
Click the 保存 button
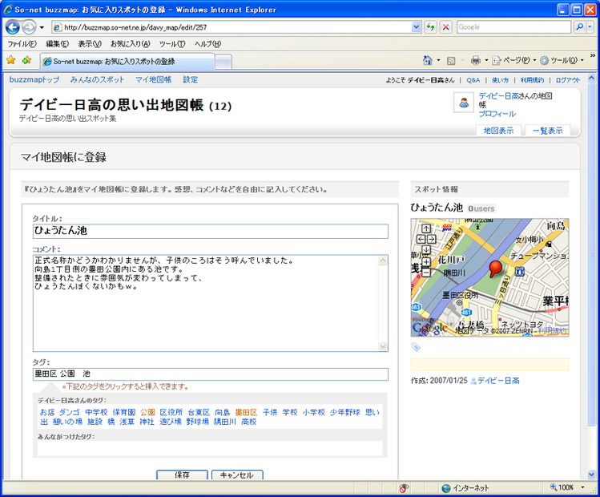[182, 475]
